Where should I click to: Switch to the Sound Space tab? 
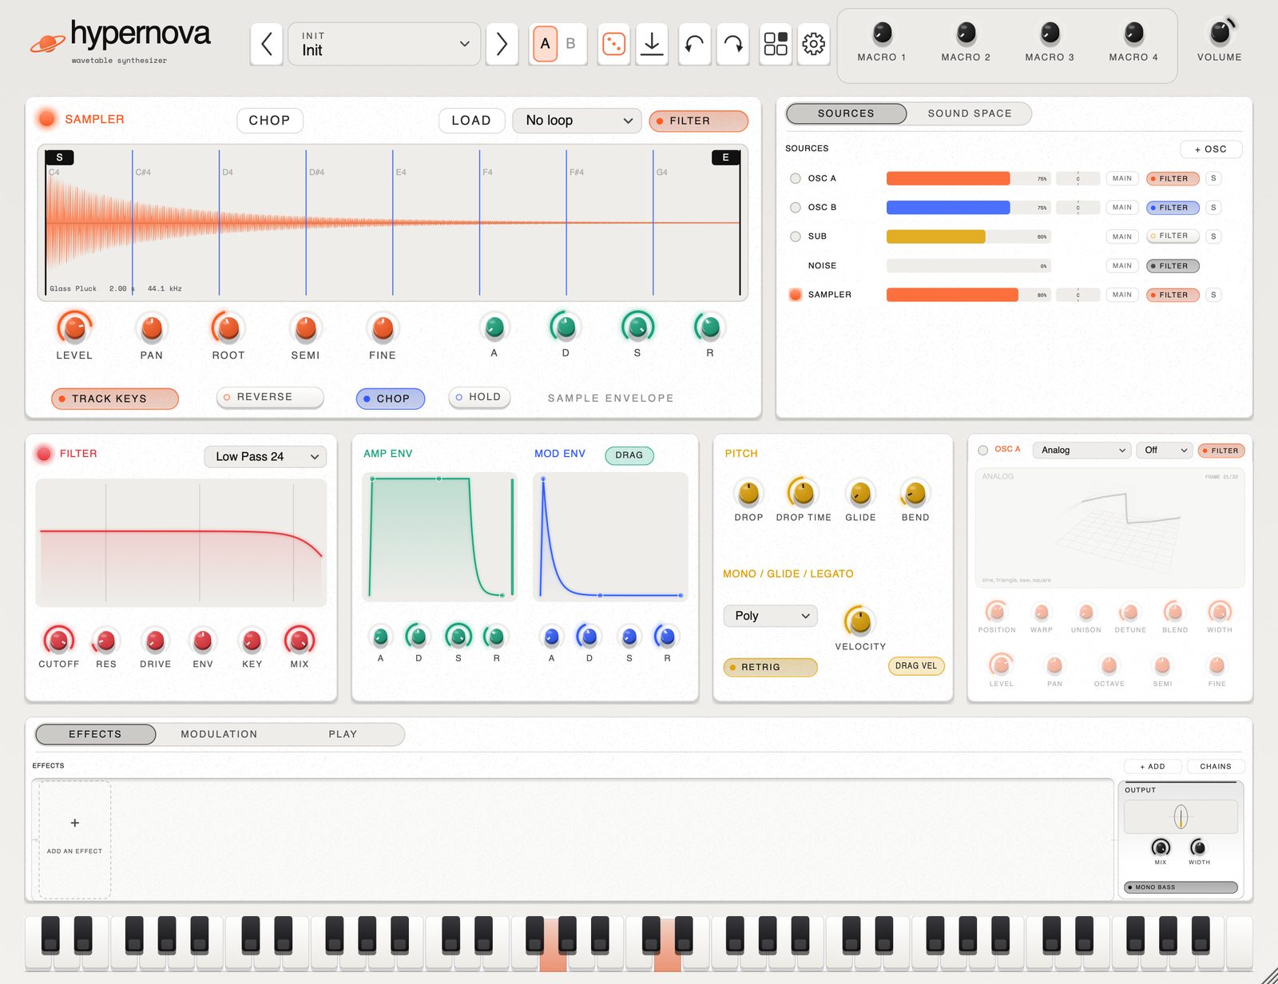[970, 113]
